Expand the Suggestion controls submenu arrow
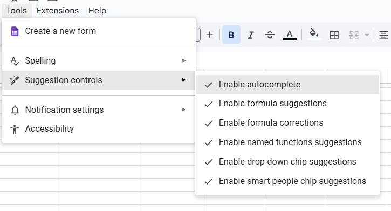391x211 pixels. (x=184, y=80)
